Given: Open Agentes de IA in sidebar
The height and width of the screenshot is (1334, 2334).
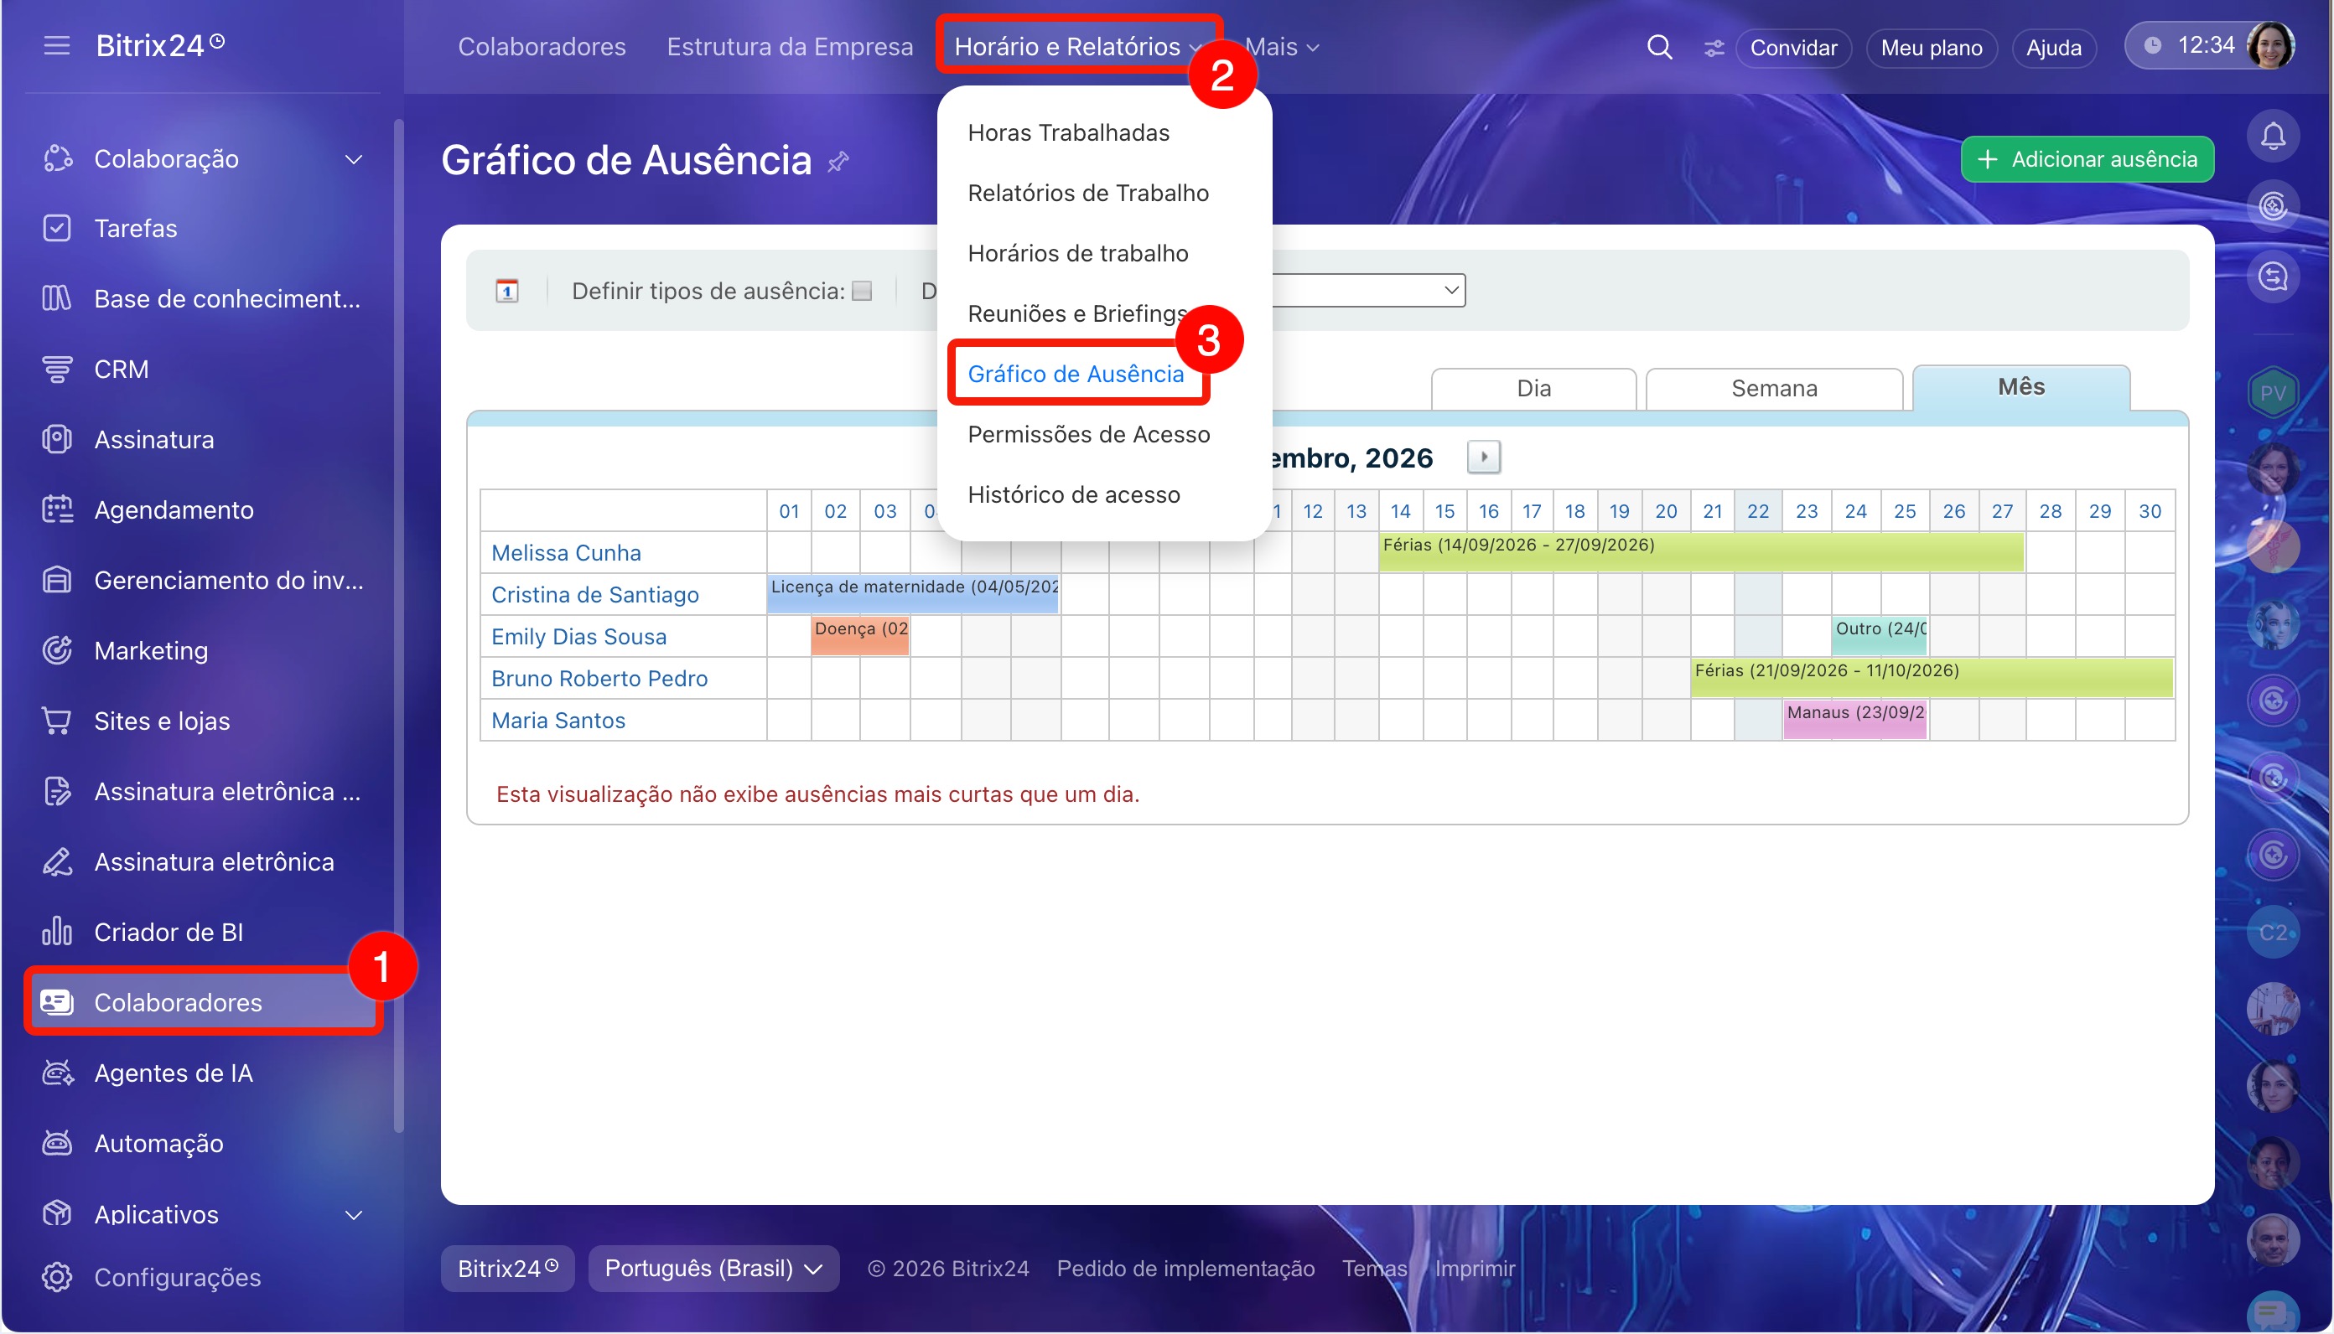Looking at the screenshot, I should coord(174,1073).
